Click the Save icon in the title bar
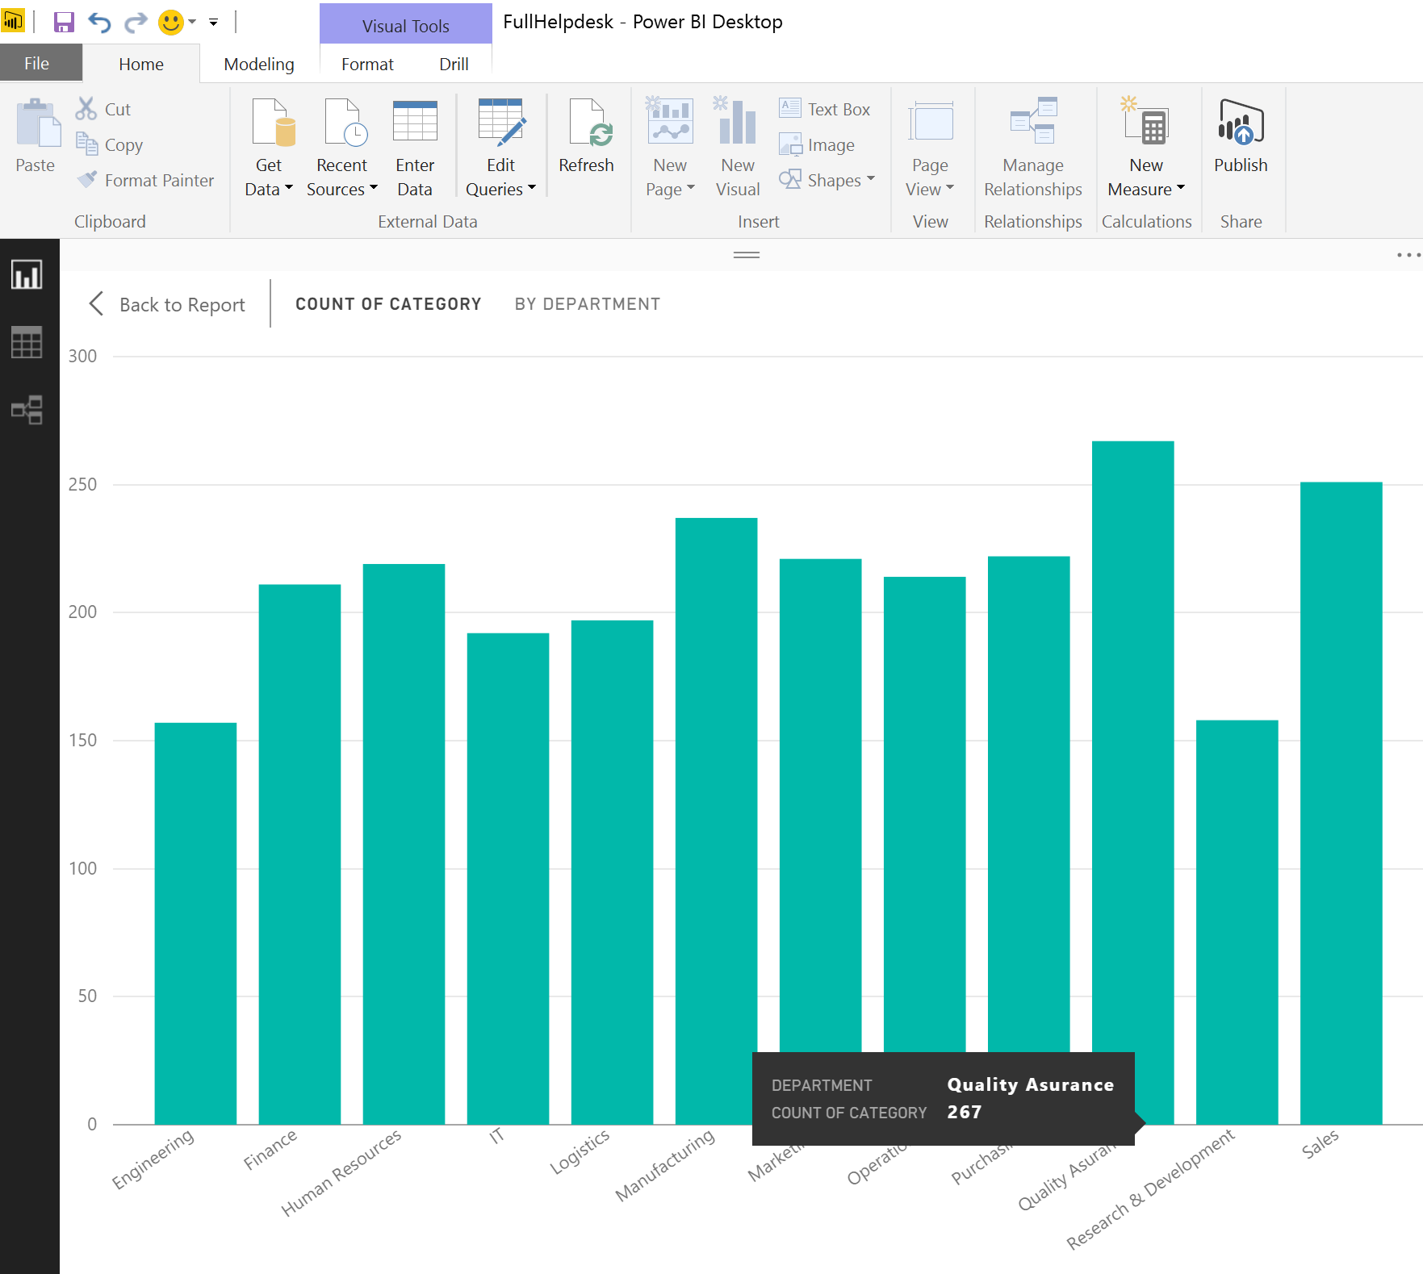Image resolution: width=1423 pixels, height=1274 pixels. click(x=64, y=22)
